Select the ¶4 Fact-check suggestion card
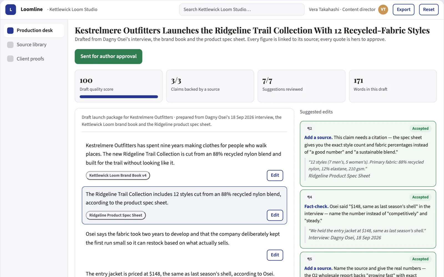 [x=368, y=219]
